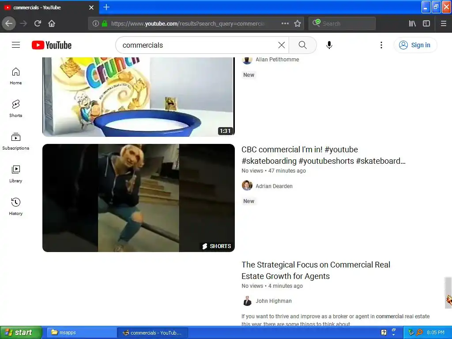The image size is (452, 339).
Task: Bookmark this page with the star icon
Action: [298, 23]
